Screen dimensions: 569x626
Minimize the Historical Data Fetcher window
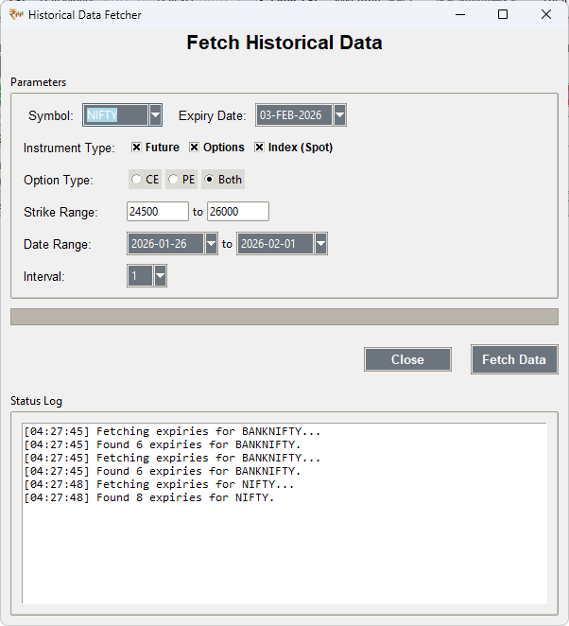[460, 15]
